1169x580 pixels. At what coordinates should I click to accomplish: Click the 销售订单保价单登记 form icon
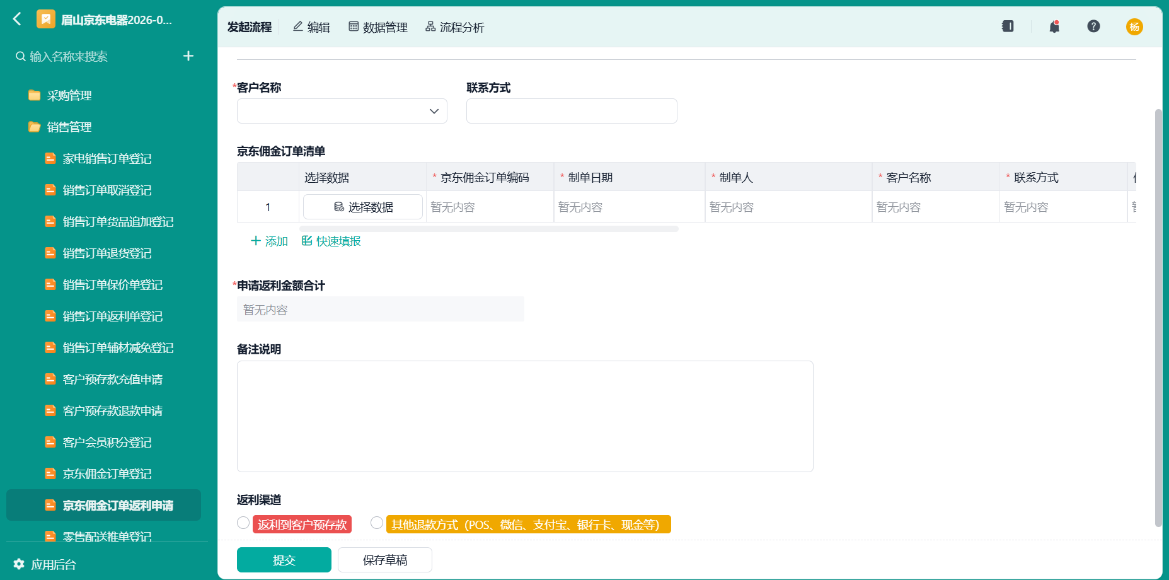(50, 284)
